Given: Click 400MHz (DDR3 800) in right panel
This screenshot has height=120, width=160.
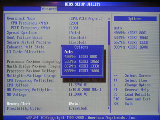Looking at the screenshot, I should pyautogui.click(x=130, y=33).
